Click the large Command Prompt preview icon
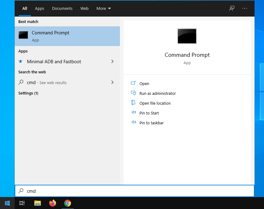The width and height of the screenshot is (264, 209). click(187, 36)
